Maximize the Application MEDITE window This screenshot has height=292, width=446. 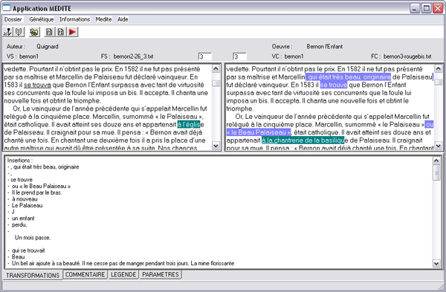click(x=427, y=8)
